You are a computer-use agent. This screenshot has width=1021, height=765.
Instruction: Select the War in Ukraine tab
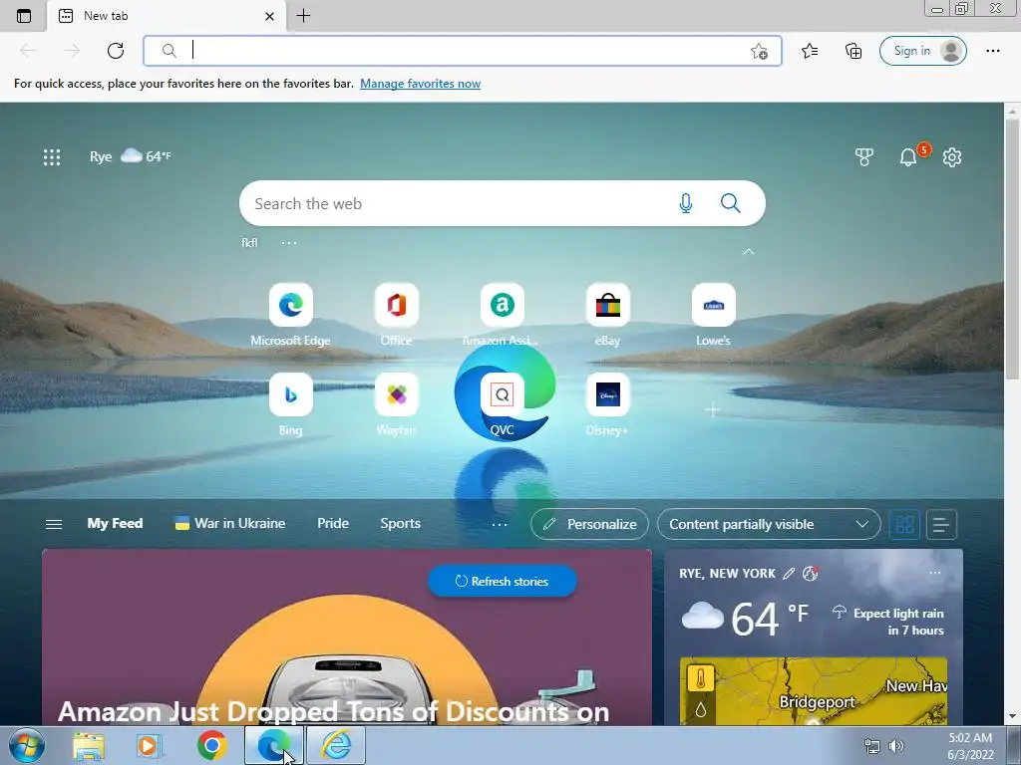click(x=230, y=524)
